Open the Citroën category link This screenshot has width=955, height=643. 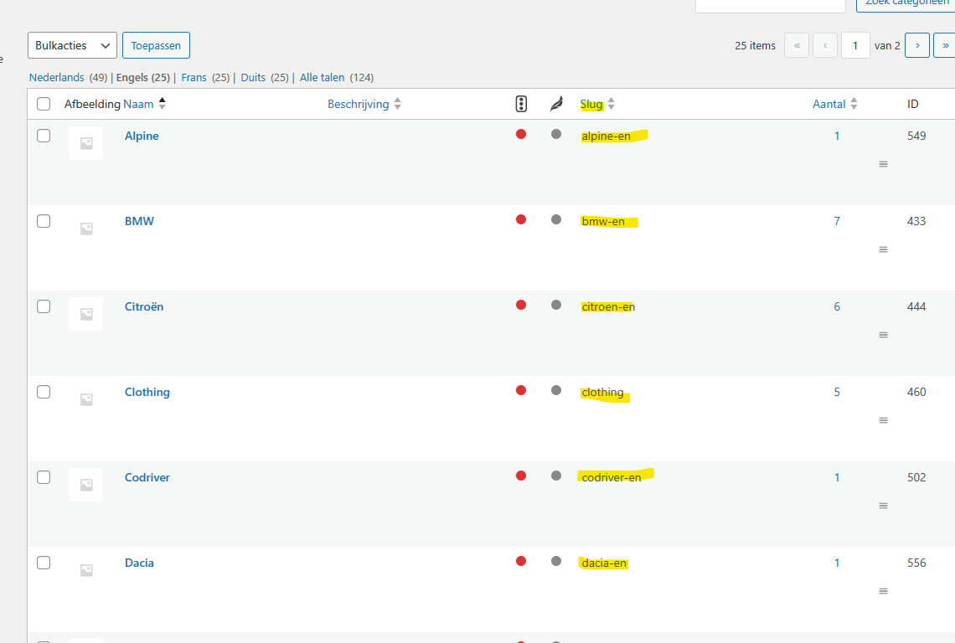click(144, 306)
